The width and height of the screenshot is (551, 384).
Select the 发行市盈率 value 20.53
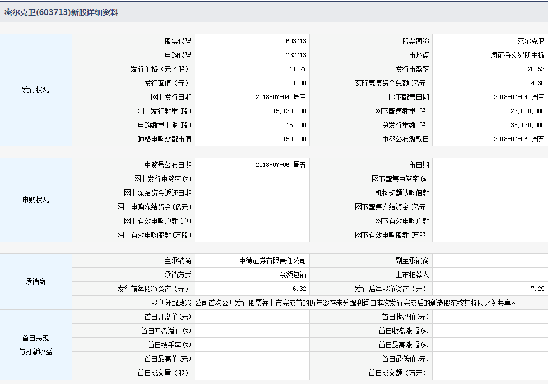pyautogui.click(x=535, y=69)
